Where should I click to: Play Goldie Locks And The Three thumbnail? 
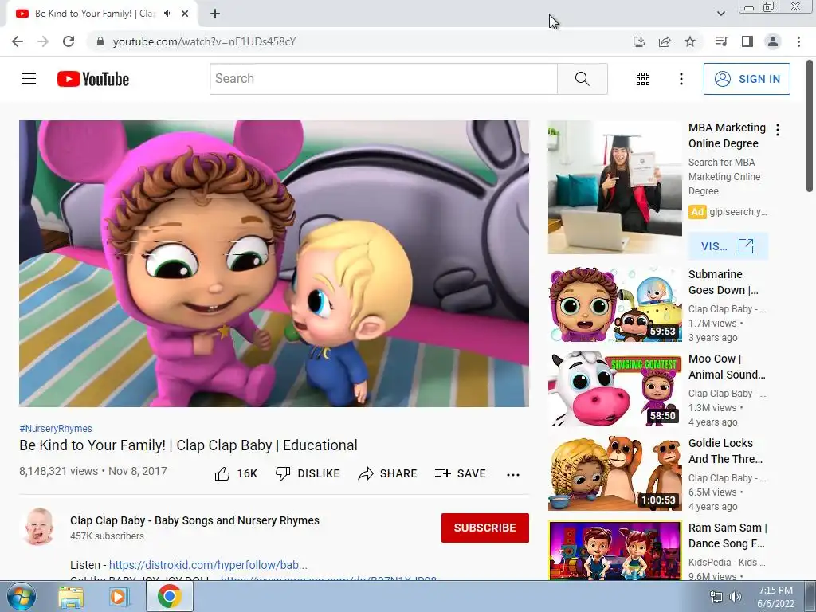click(x=614, y=473)
